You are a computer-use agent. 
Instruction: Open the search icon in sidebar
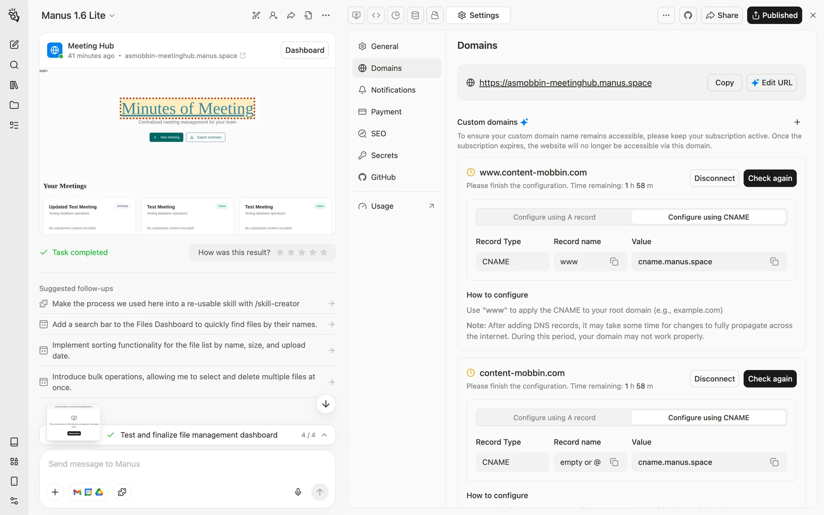[x=14, y=65]
